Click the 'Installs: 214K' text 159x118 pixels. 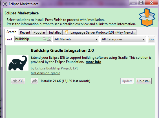pos(51,81)
